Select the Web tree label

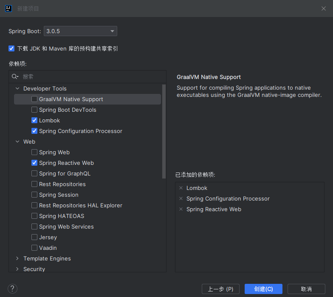[29, 142]
